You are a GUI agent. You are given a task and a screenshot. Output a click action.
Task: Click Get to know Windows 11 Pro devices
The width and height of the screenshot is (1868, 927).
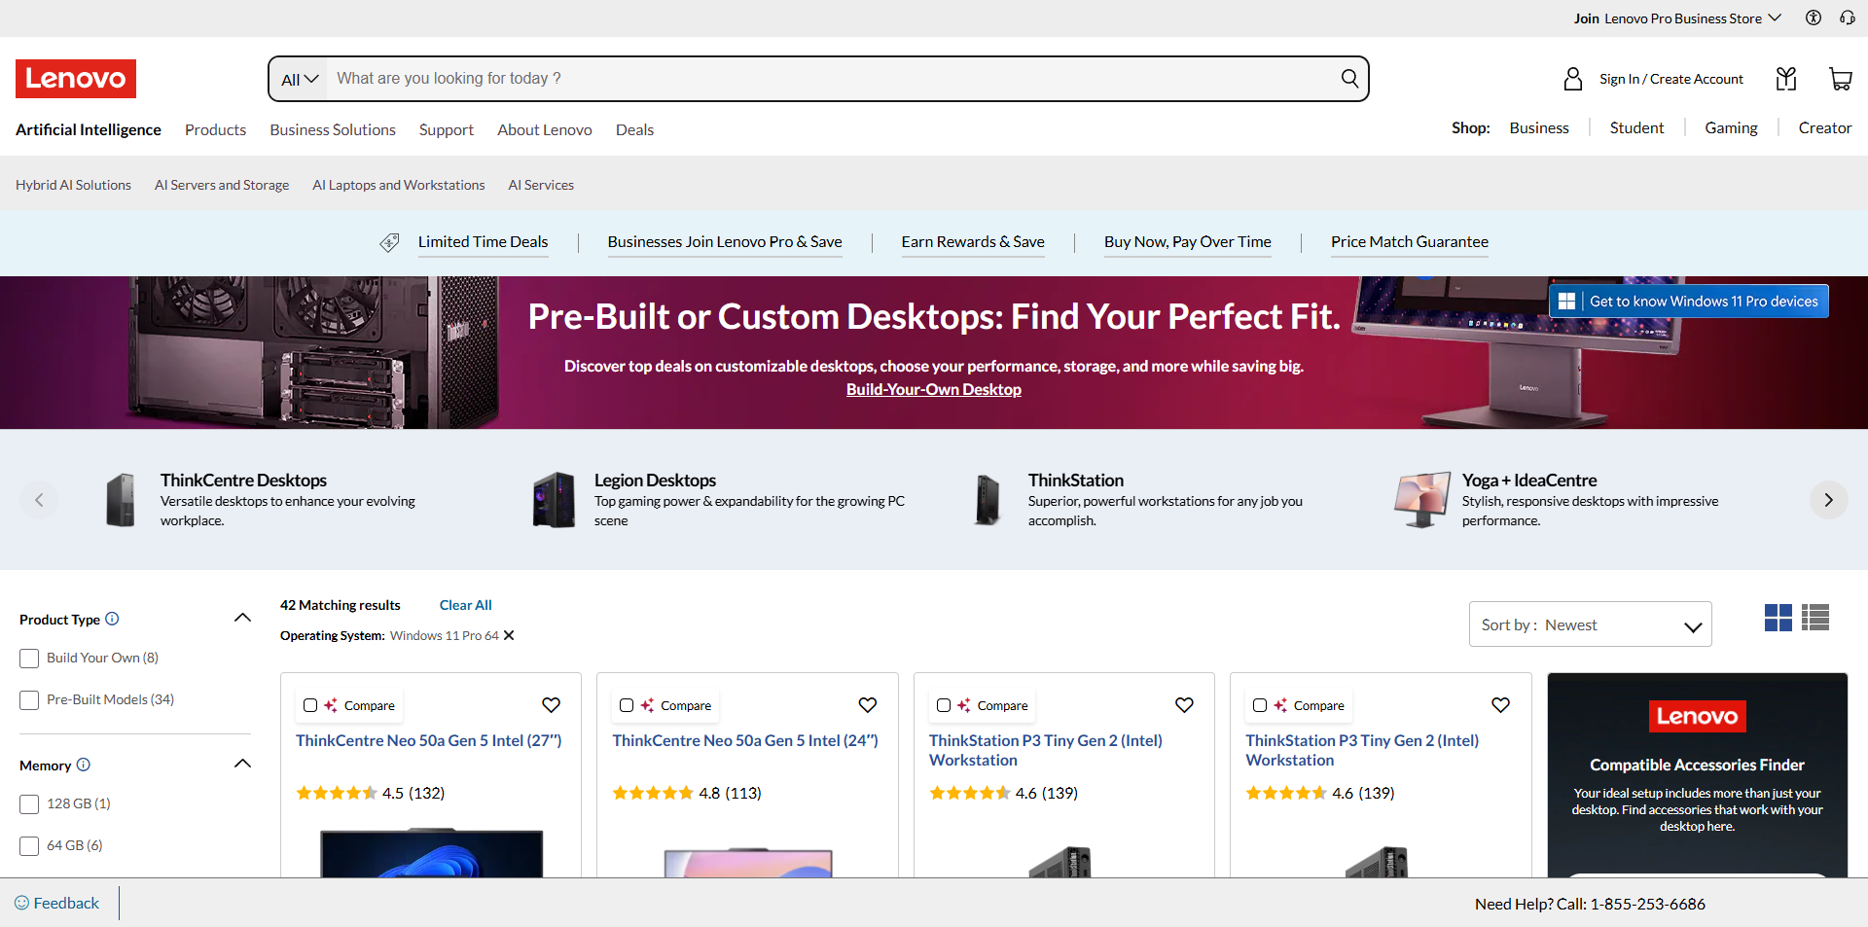click(x=1689, y=302)
